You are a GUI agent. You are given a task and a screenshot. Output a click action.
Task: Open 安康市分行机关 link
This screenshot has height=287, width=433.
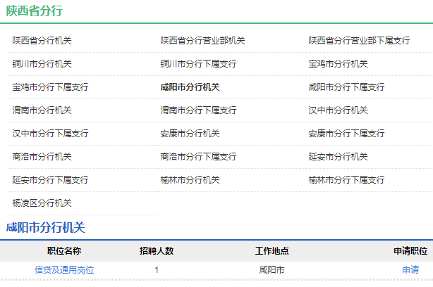click(190, 134)
